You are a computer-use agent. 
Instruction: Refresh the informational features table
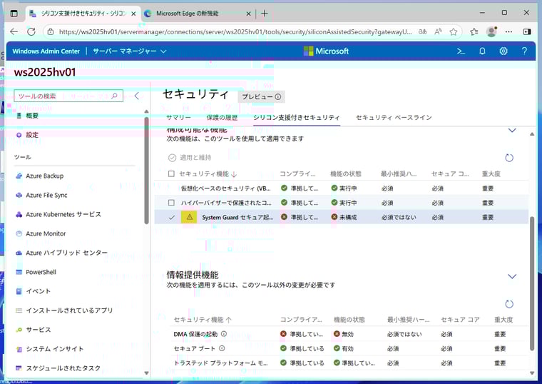[x=509, y=305]
